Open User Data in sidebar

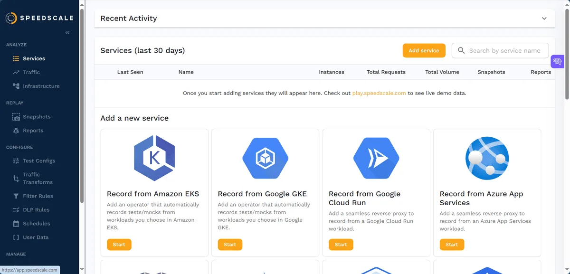[35, 237]
